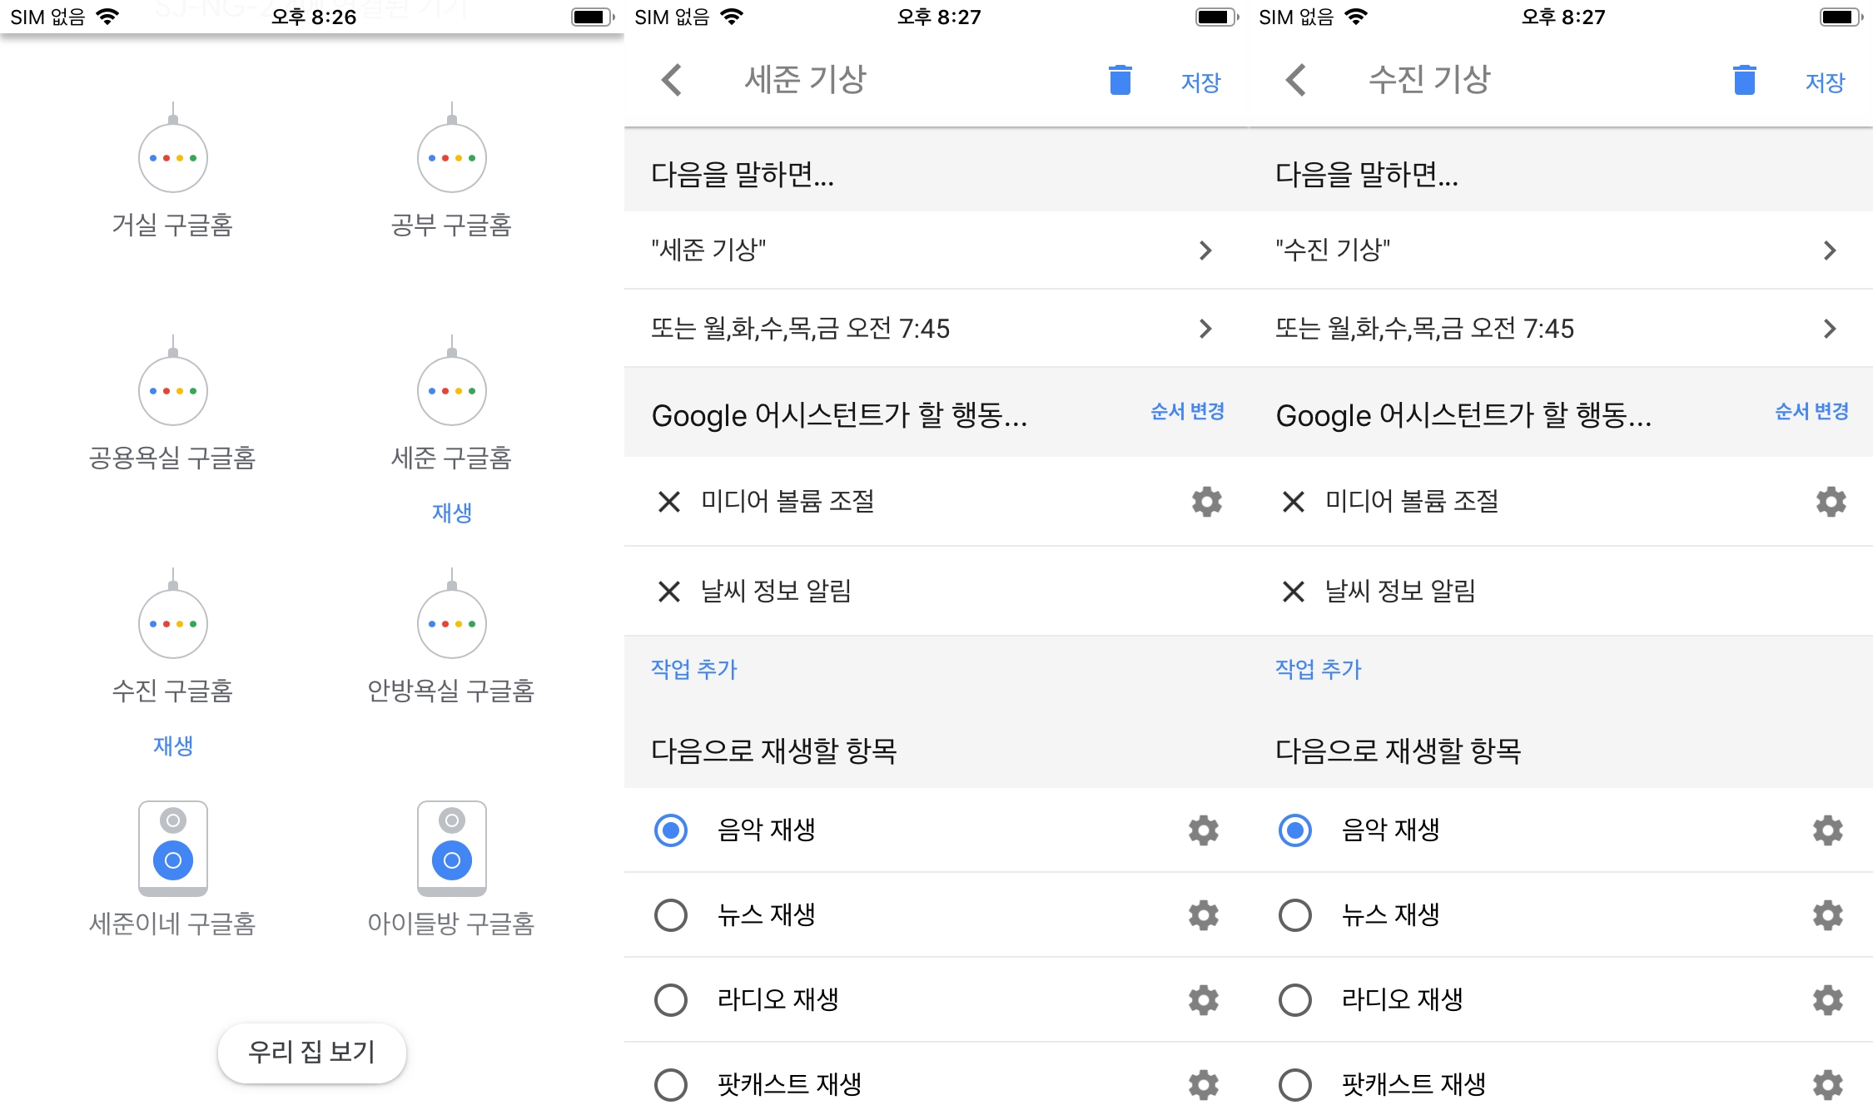
Task: Open 음악 재생 settings gear in 수진 기상
Action: coord(1827,830)
